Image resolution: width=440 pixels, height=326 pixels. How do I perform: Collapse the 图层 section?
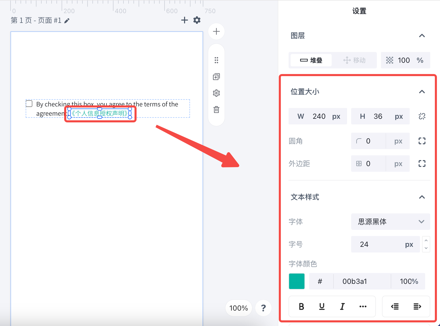click(422, 35)
